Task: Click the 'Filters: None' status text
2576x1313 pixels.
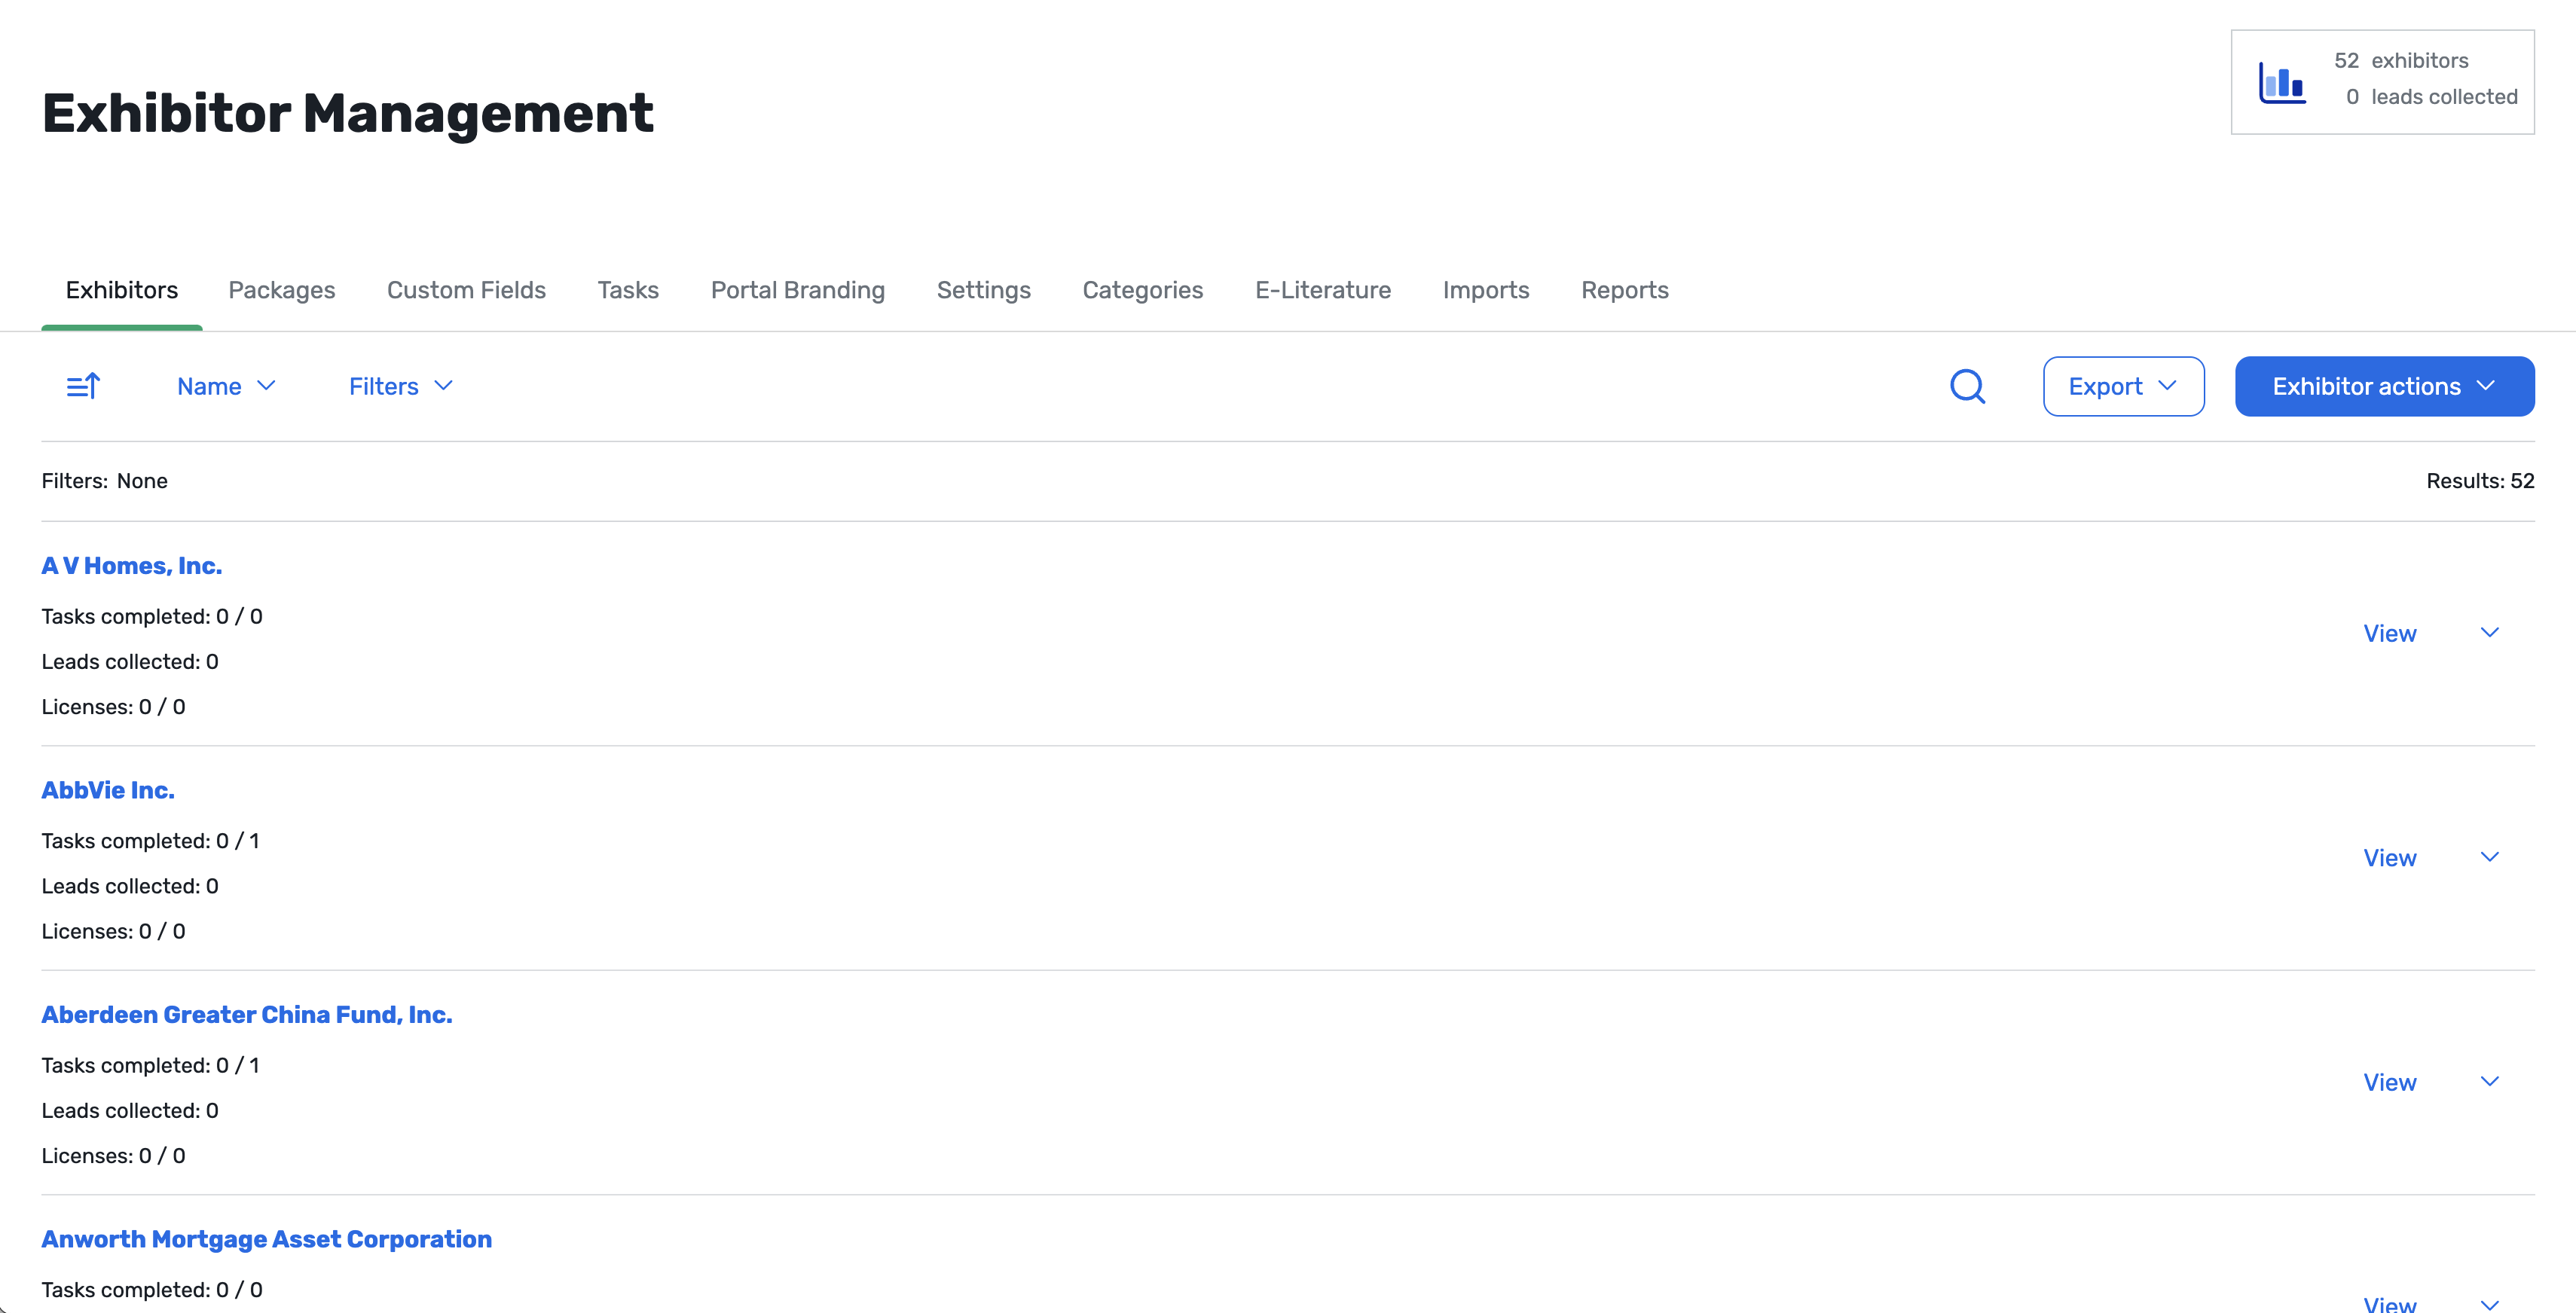Action: (x=104, y=481)
